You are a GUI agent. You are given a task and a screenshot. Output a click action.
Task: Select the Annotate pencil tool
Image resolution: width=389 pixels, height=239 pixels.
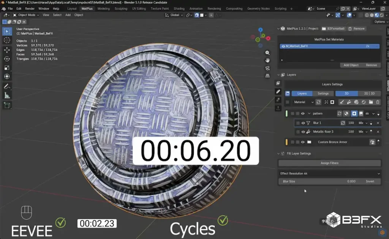point(7,87)
